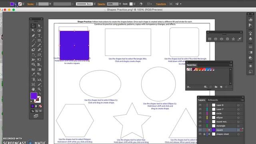Click the purple fill swatch in control bar

[x=12, y=4]
